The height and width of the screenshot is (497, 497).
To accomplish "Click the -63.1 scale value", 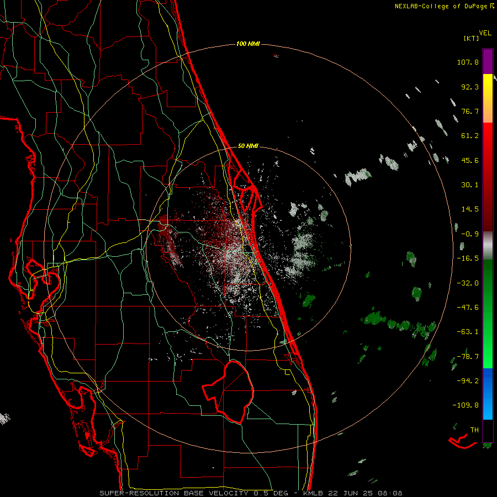I will (x=468, y=332).
